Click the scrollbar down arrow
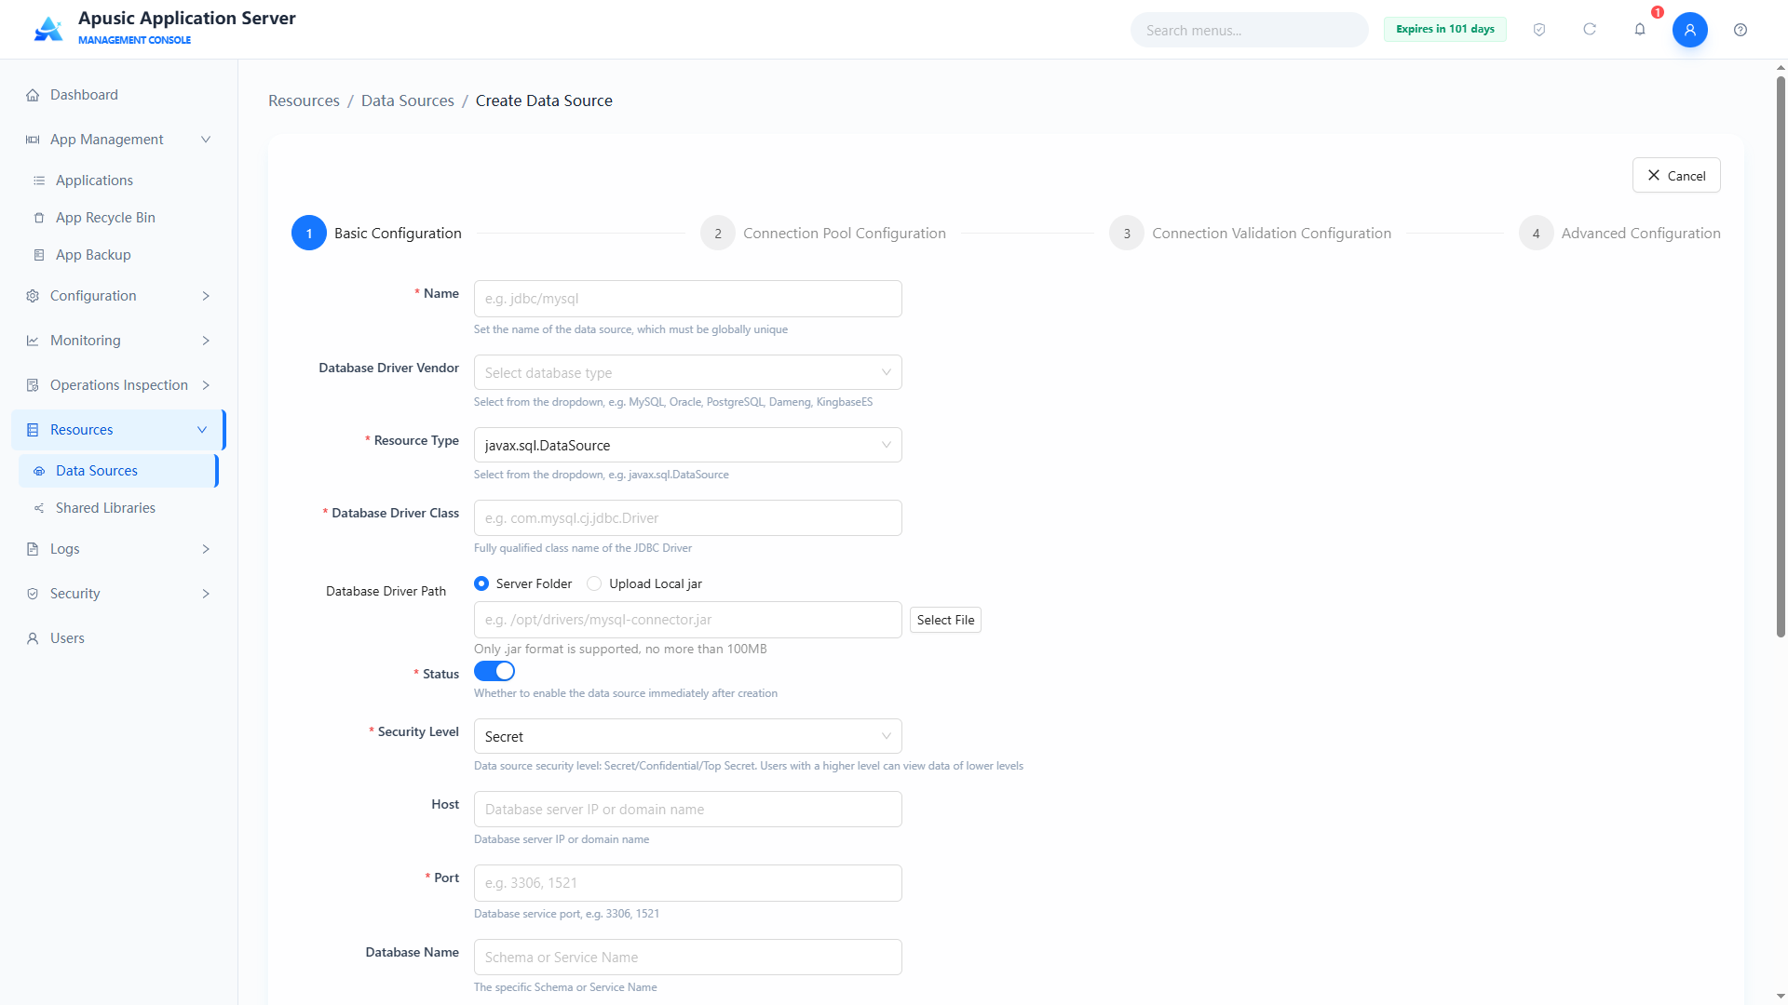Viewport: 1788px width, 1005px height. click(x=1781, y=997)
